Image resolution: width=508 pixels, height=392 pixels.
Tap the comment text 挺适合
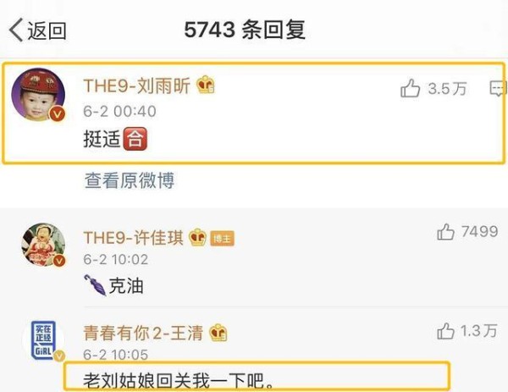click(116, 139)
